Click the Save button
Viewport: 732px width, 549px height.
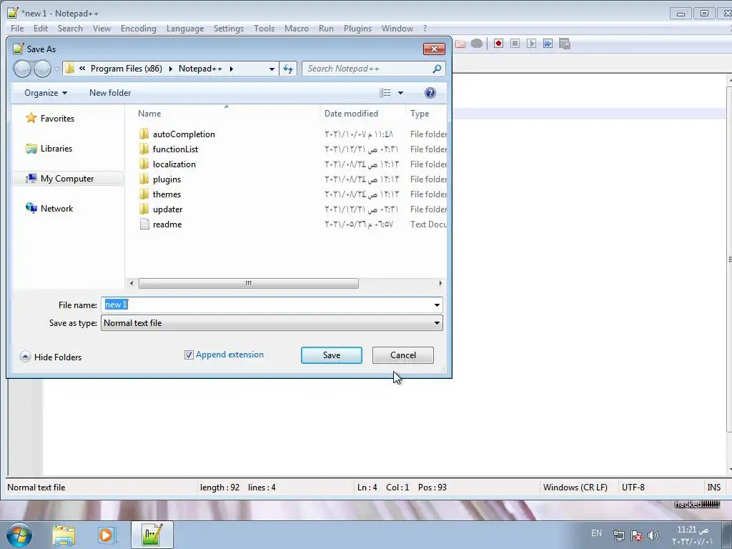[x=332, y=355]
